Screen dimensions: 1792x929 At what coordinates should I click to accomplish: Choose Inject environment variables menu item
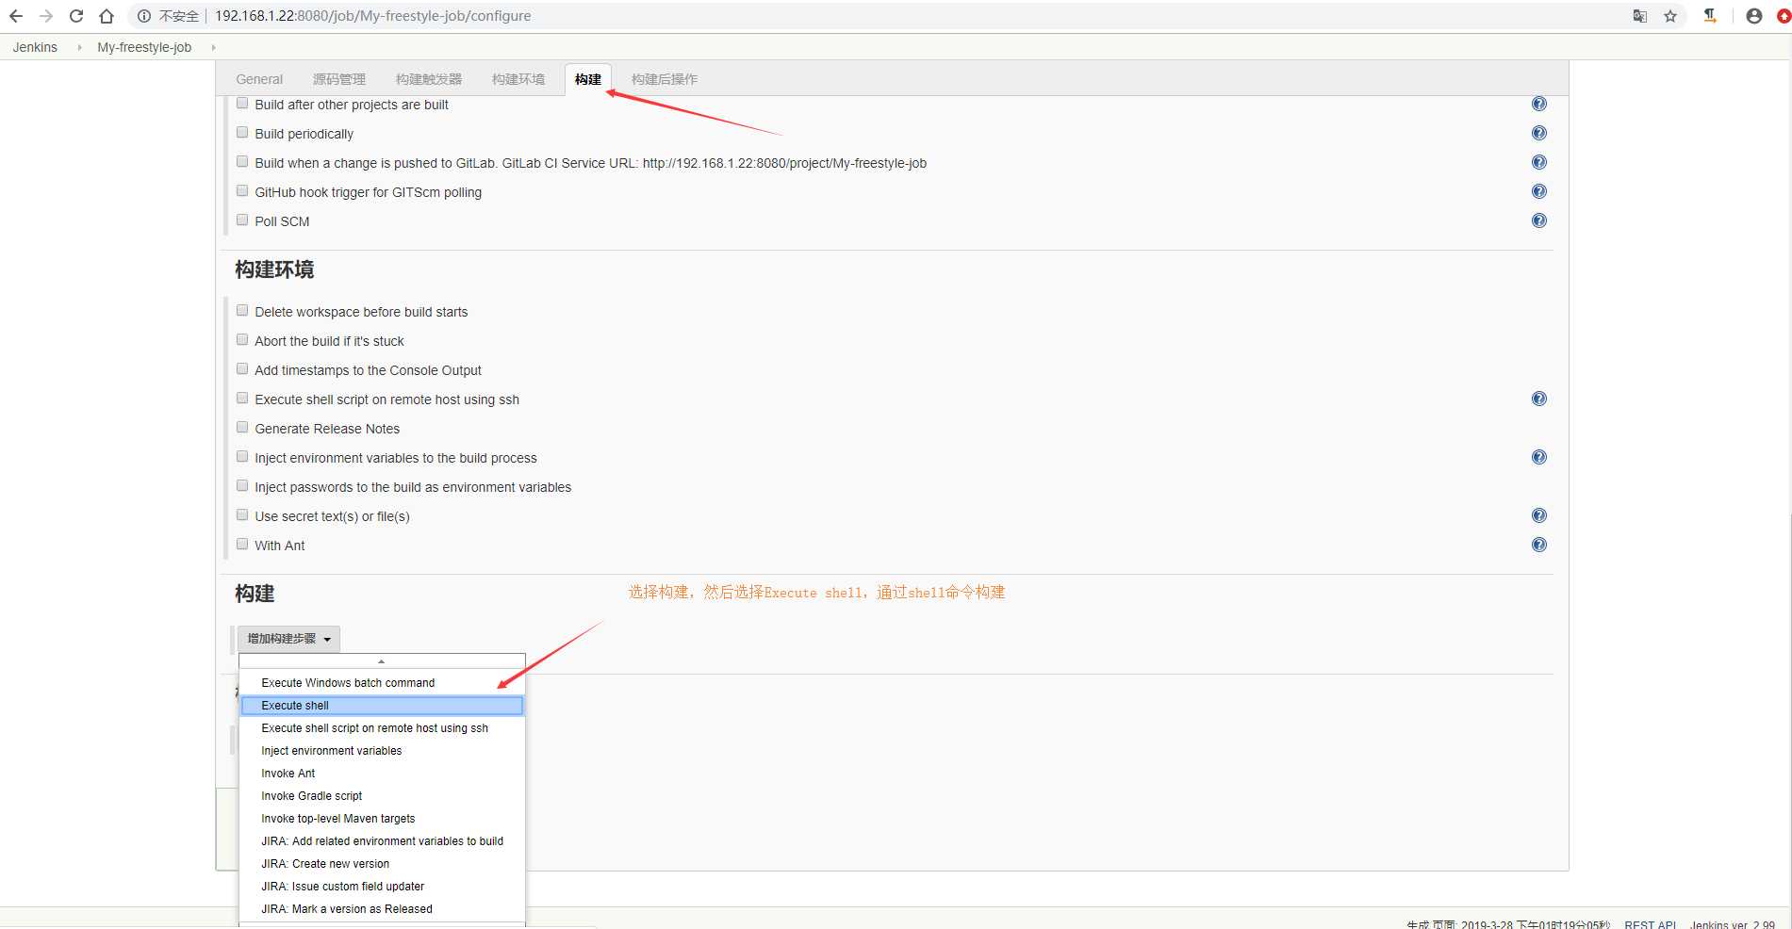(382, 751)
